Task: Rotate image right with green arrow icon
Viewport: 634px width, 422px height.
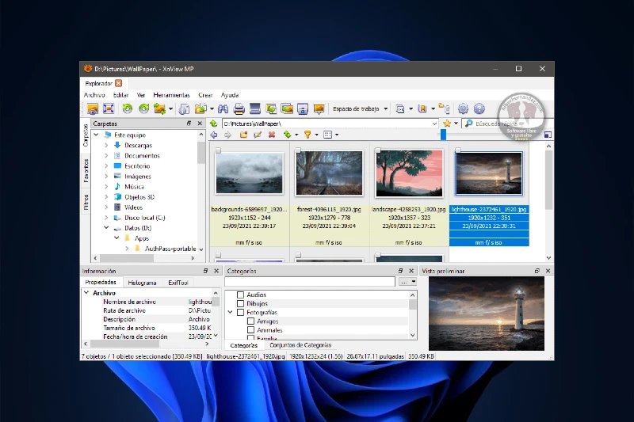Action: [x=143, y=108]
